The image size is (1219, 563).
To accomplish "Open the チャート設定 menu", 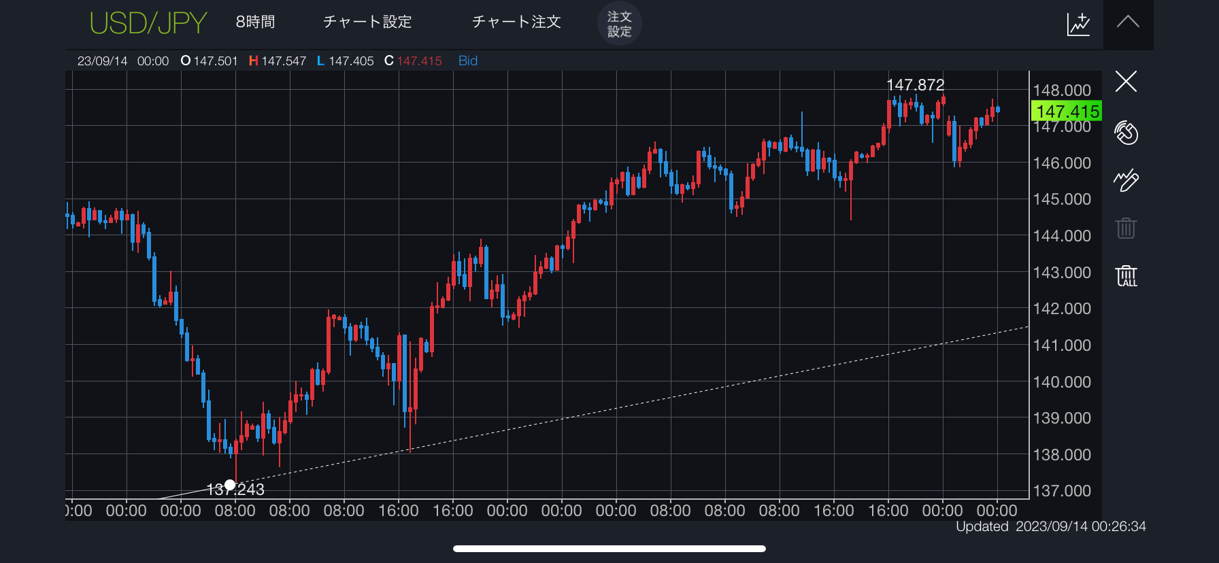I will 367,22.
